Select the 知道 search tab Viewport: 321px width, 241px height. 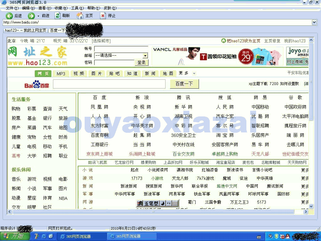(132, 73)
